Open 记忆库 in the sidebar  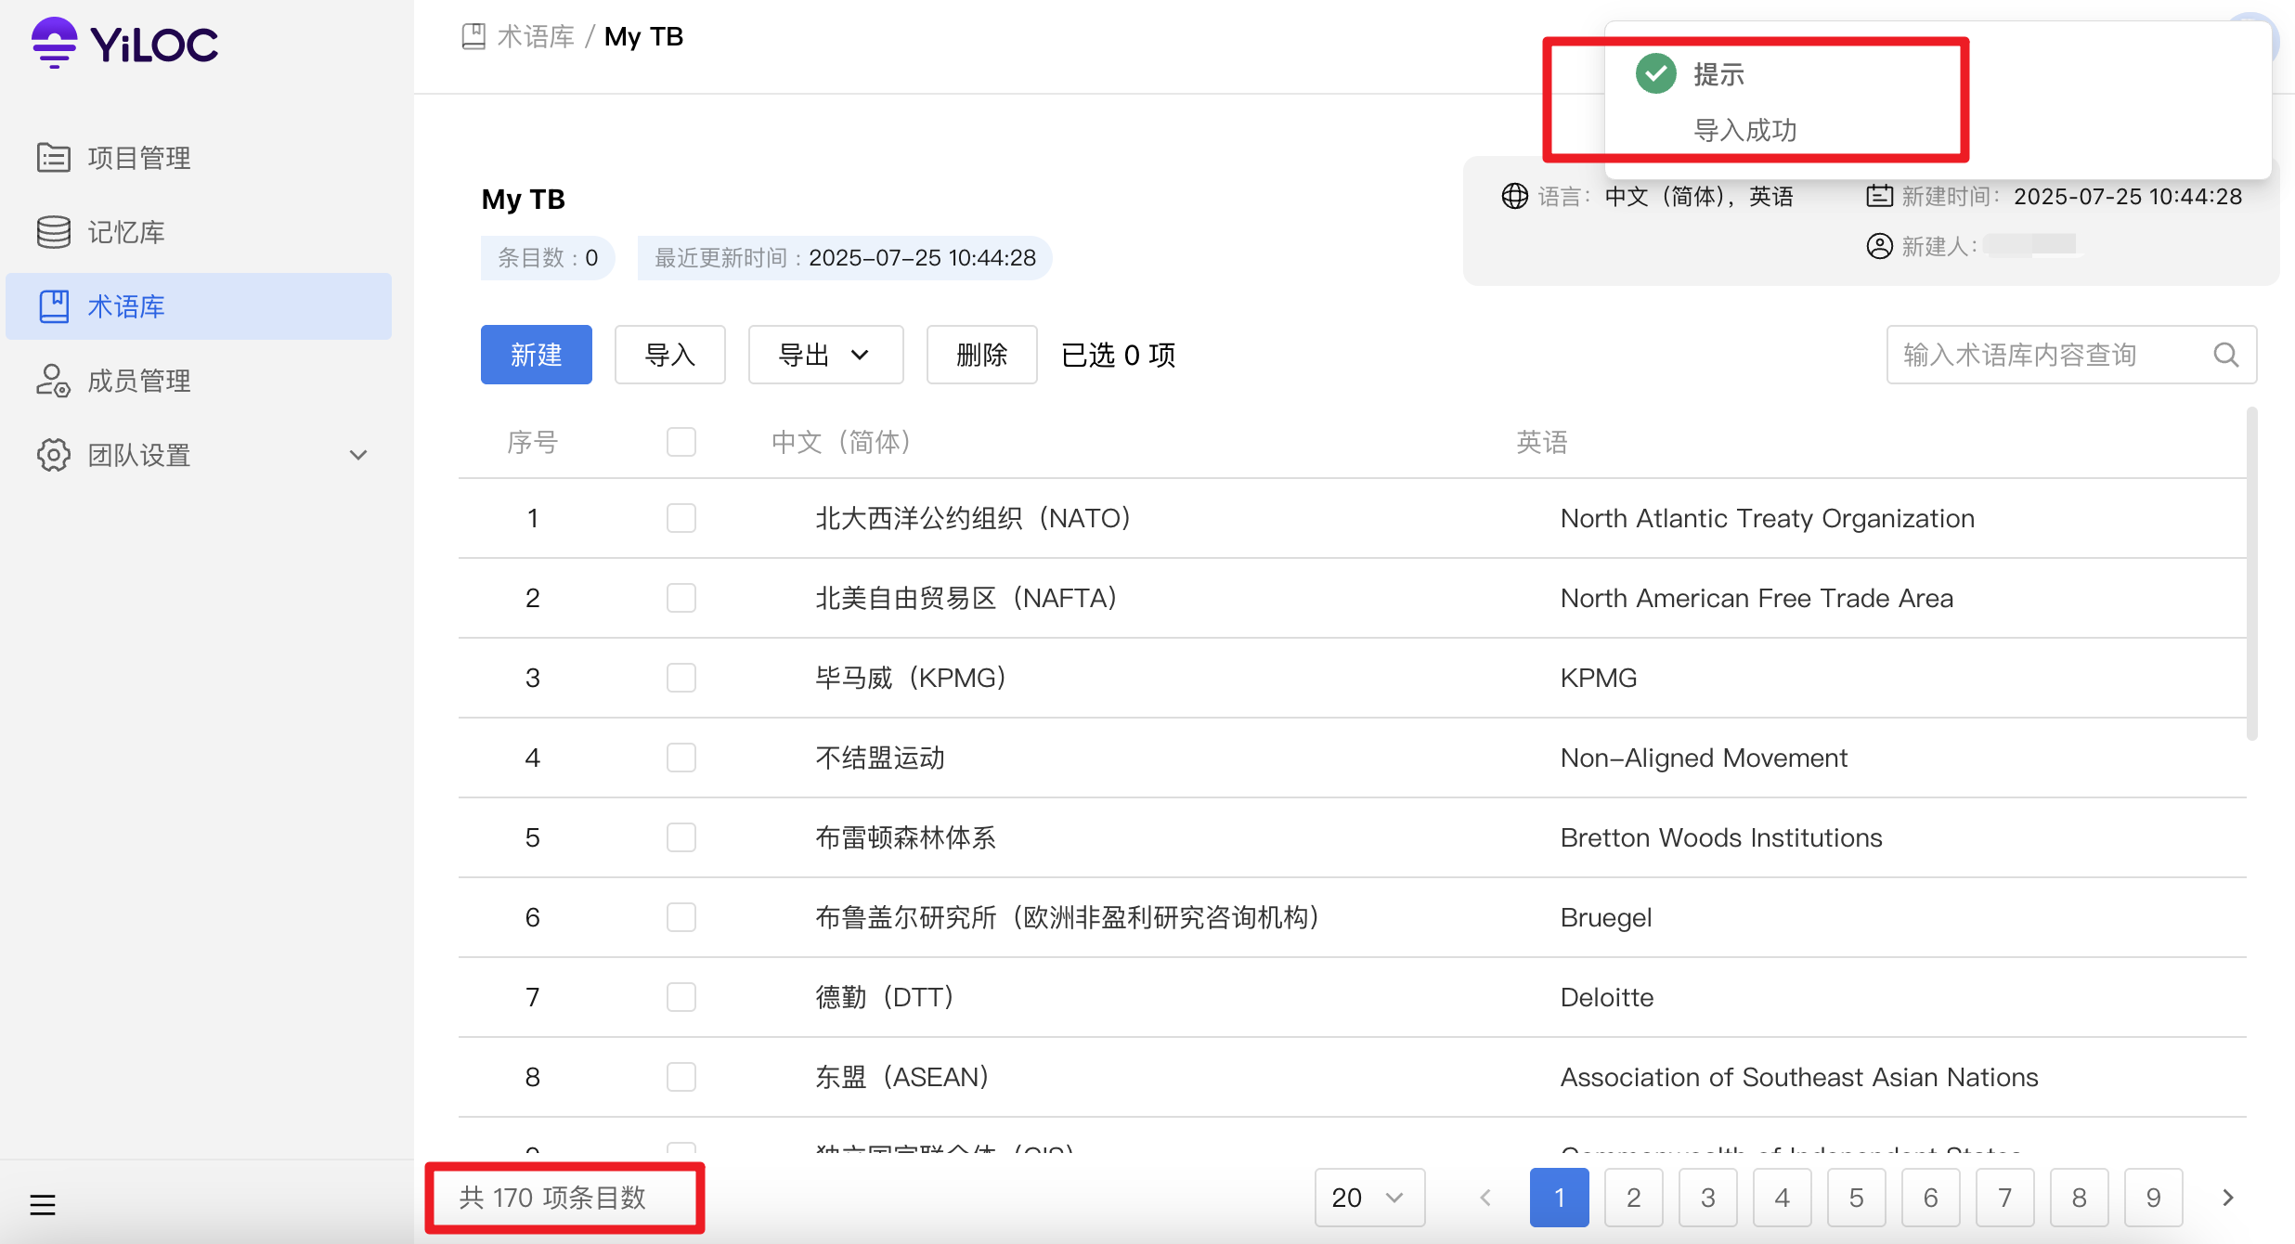199,232
